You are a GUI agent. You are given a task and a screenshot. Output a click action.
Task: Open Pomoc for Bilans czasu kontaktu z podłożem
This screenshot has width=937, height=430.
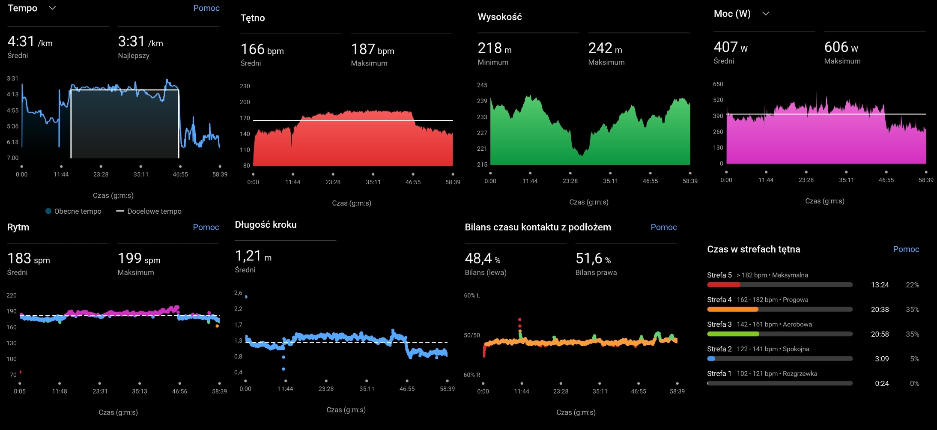click(x=663, y=227)
